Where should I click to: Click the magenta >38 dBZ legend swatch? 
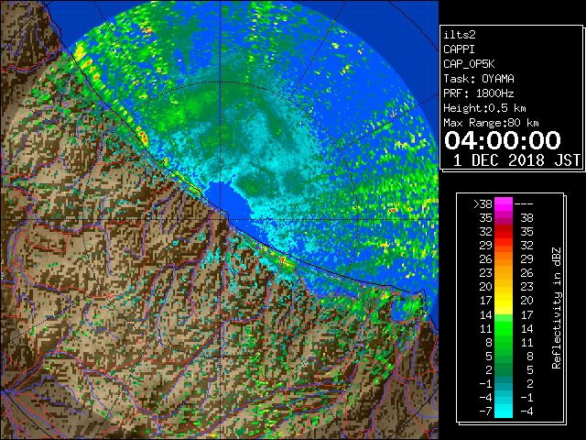504,204
